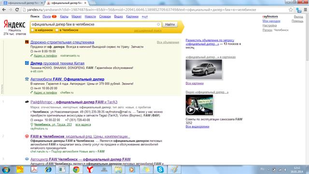Click the Найти search button
Viewport: 309px width, 174px height.
pyautogui.click(x=170, y=25)
